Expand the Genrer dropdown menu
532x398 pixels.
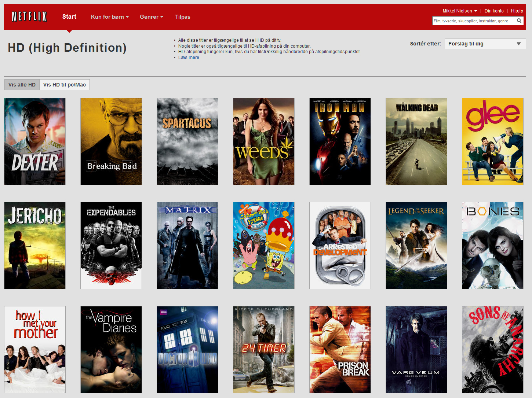151,17
